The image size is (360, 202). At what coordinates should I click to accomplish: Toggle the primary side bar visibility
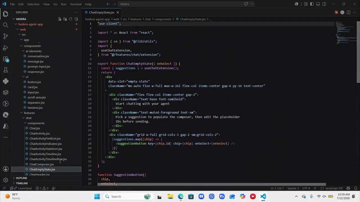pos(312,4)
